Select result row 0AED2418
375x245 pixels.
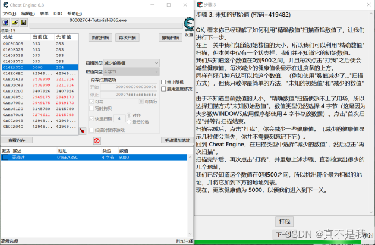tap(40, 79)
